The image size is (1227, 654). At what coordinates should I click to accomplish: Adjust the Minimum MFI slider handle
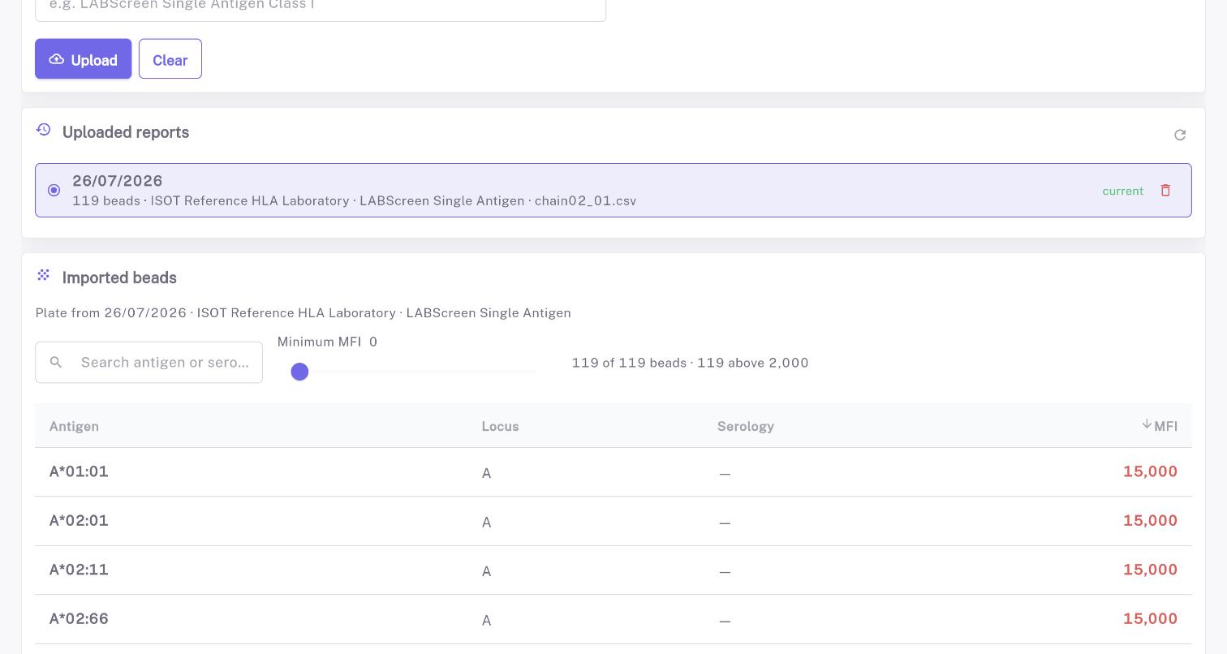coord(299,372)
